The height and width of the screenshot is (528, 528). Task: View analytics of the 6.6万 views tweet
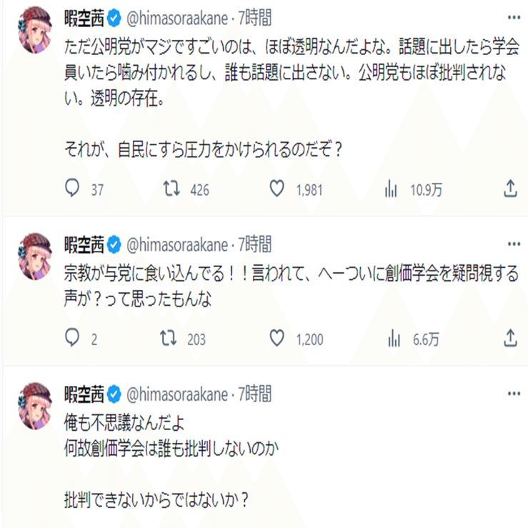[392, 337]
